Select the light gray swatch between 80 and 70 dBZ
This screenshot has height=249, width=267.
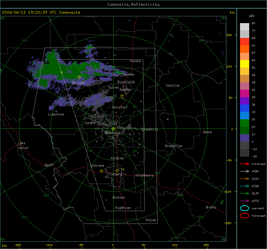[244, 27]
